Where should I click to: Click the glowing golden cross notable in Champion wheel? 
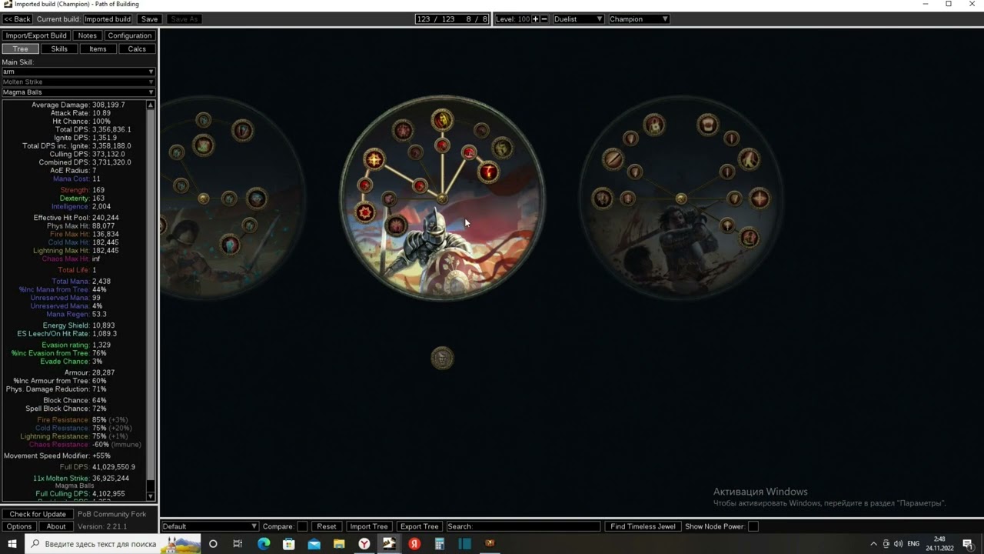[374, 160]
